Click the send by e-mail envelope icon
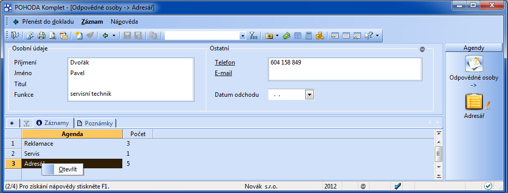 [64, 35]
